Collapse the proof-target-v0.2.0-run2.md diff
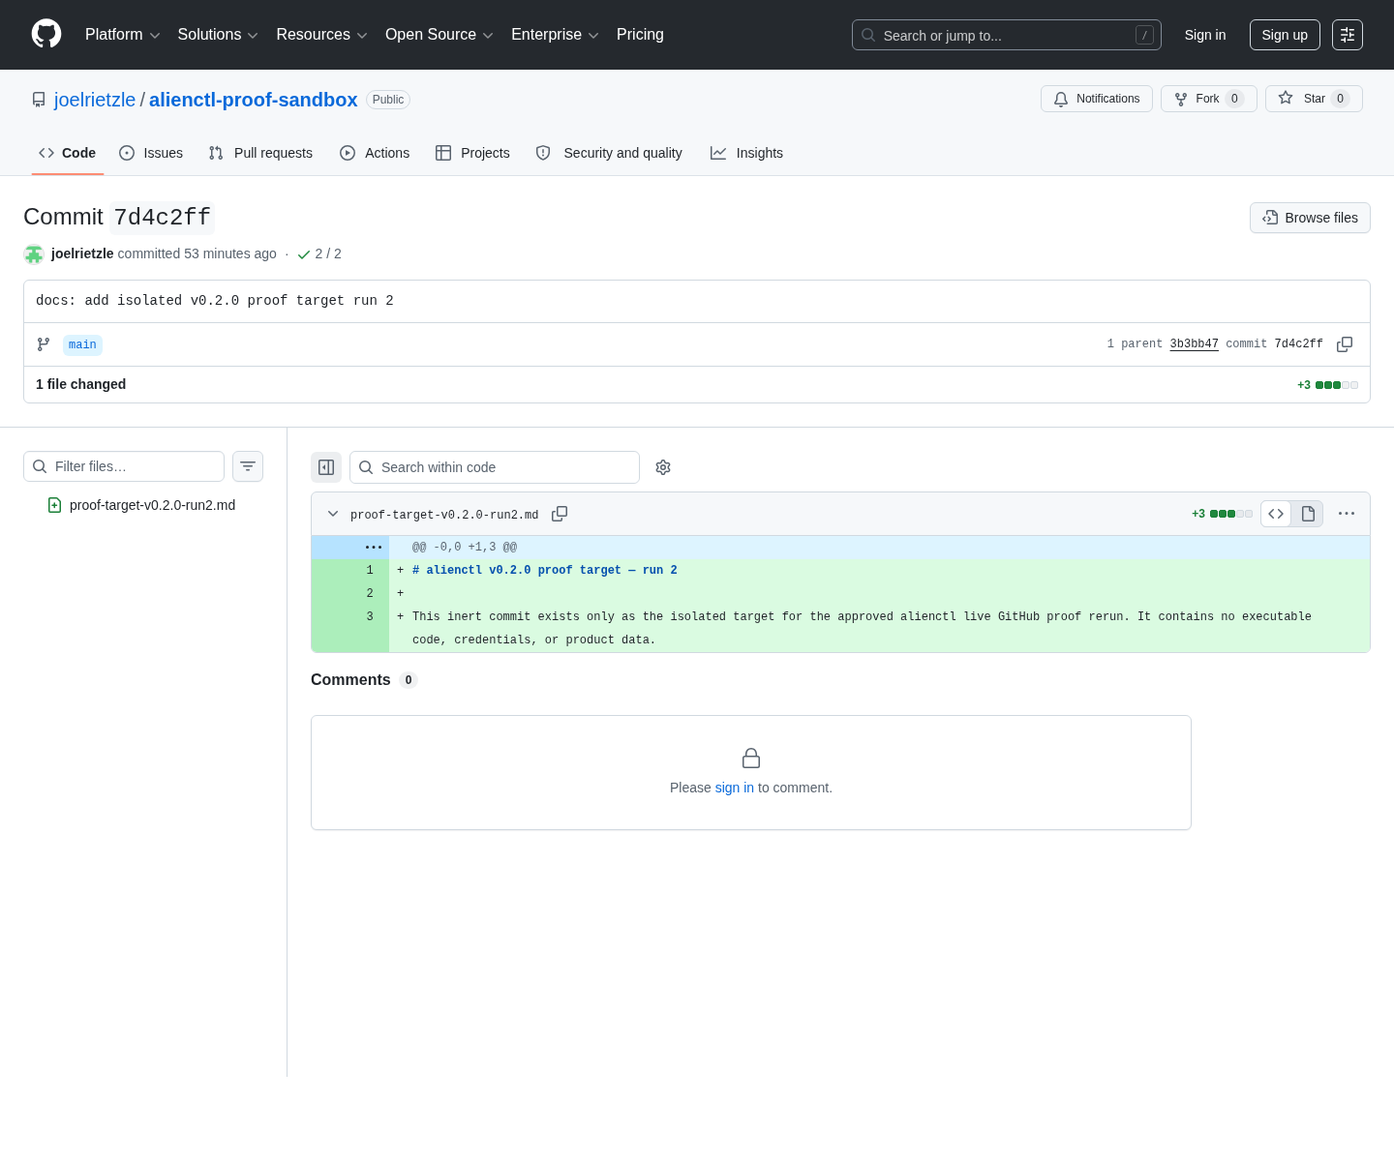This screenshot has width=1394, height=1161. point(333,514)
